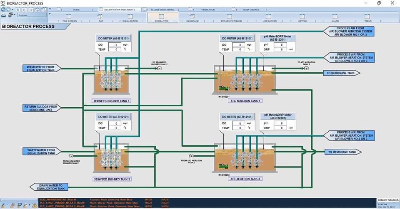Image resolution: width=400 pixels, height=209 pixels.
Task: Open the SETTING page
Action: coord(302,18)
